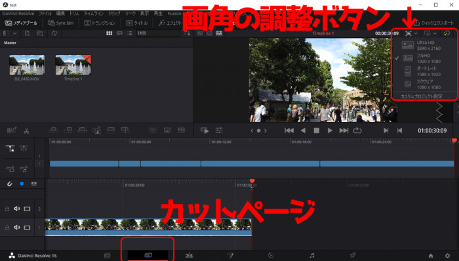Click the sync clips icon
This screenshot has height=261, width=459.
click(x=54, y=33)
